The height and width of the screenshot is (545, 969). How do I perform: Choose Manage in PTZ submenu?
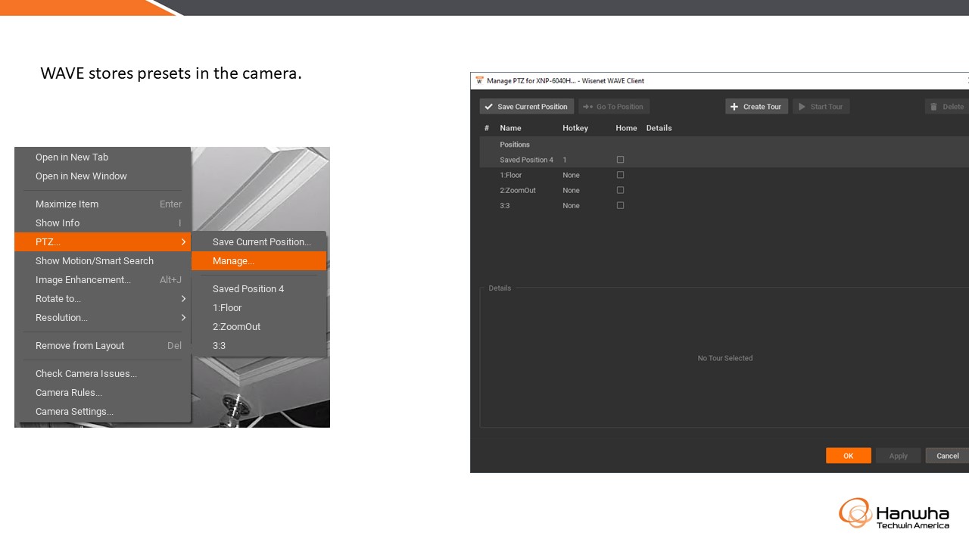pyautogui.click(x=259, y=261)
